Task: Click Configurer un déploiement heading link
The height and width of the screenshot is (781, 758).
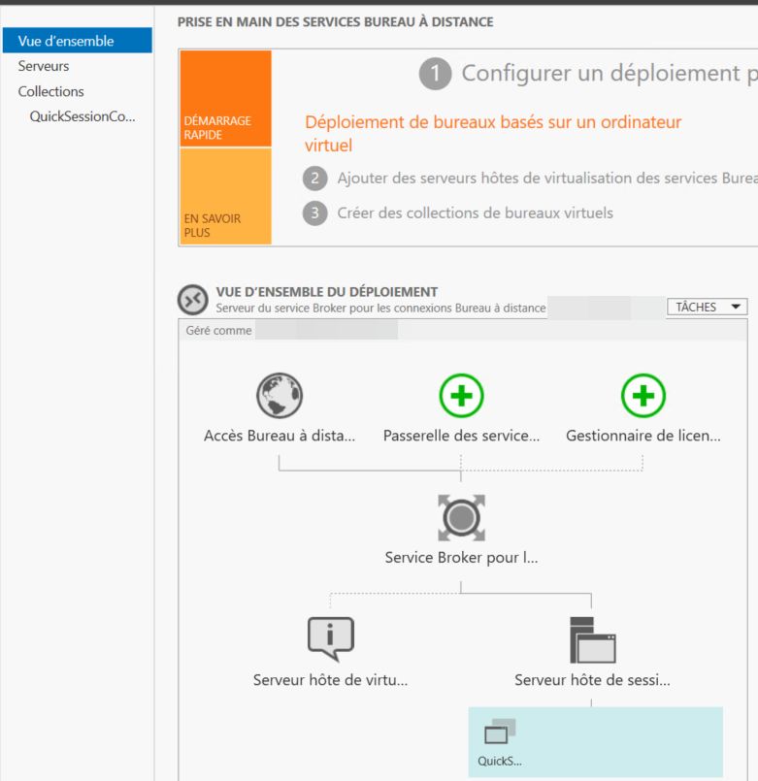Action: [x=610, y=74]
